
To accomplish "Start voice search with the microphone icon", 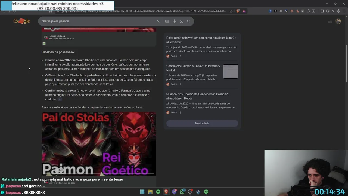I will click(174, 21).
